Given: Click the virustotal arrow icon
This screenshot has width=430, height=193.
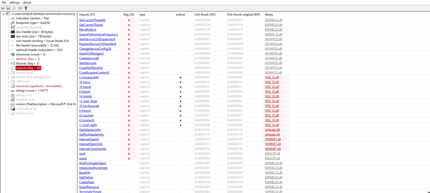Looking at the screenshot, I should click(x=13, y=27).
